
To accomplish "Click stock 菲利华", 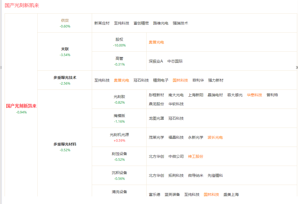I will [x=198, y=80].
